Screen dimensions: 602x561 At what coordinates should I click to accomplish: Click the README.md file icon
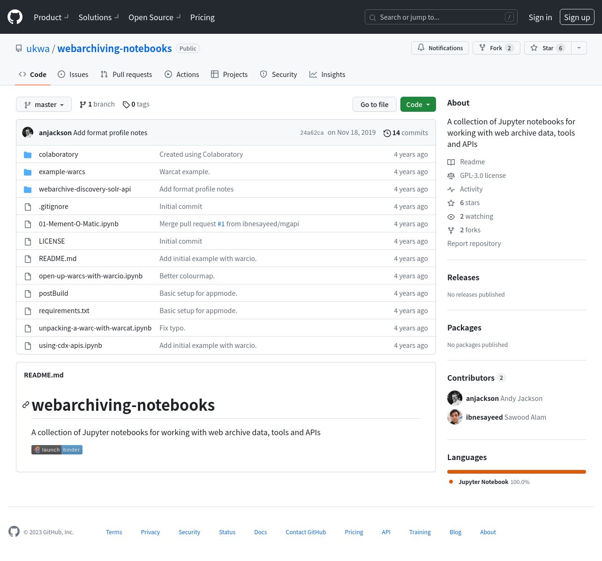pos(28,259)
